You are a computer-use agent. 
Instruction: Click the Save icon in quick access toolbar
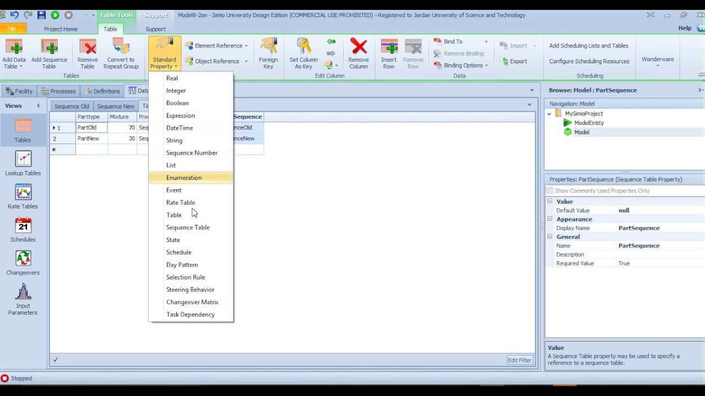[x=41, y=15]
